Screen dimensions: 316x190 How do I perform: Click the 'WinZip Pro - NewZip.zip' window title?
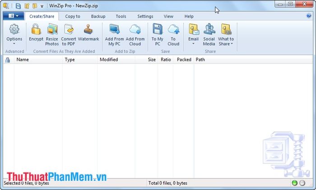pyautogui.click(x=74, y=6)
